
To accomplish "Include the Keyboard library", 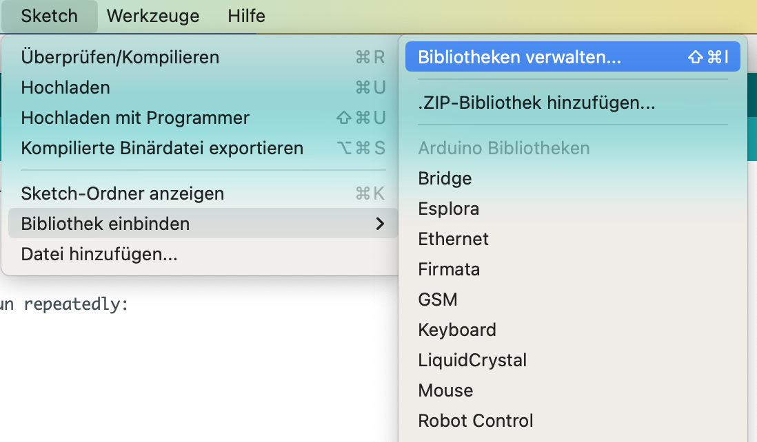I will [457, 330].
